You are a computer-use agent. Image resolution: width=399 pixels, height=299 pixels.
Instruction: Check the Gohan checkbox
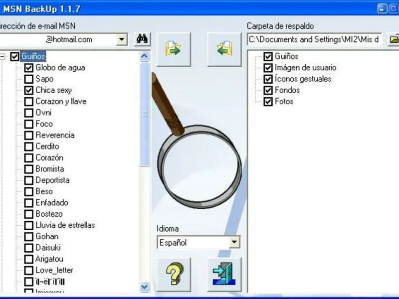pyautogui.click(x=29, y=237)
